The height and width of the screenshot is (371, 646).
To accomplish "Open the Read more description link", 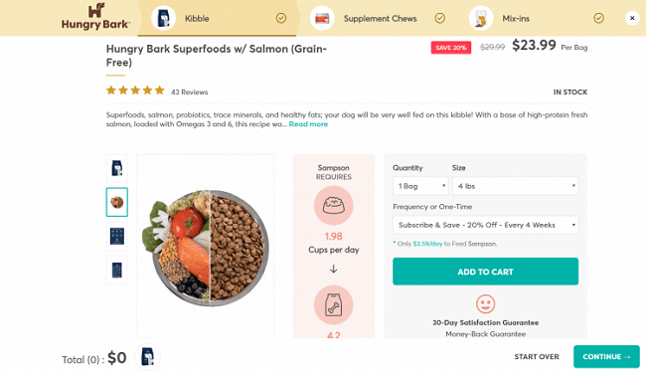I will 308,124.
